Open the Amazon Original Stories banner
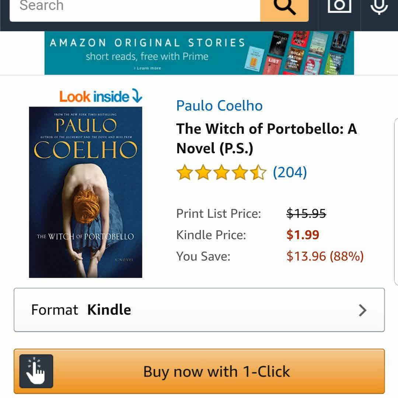The image size is (398, 398). [199, 53]
